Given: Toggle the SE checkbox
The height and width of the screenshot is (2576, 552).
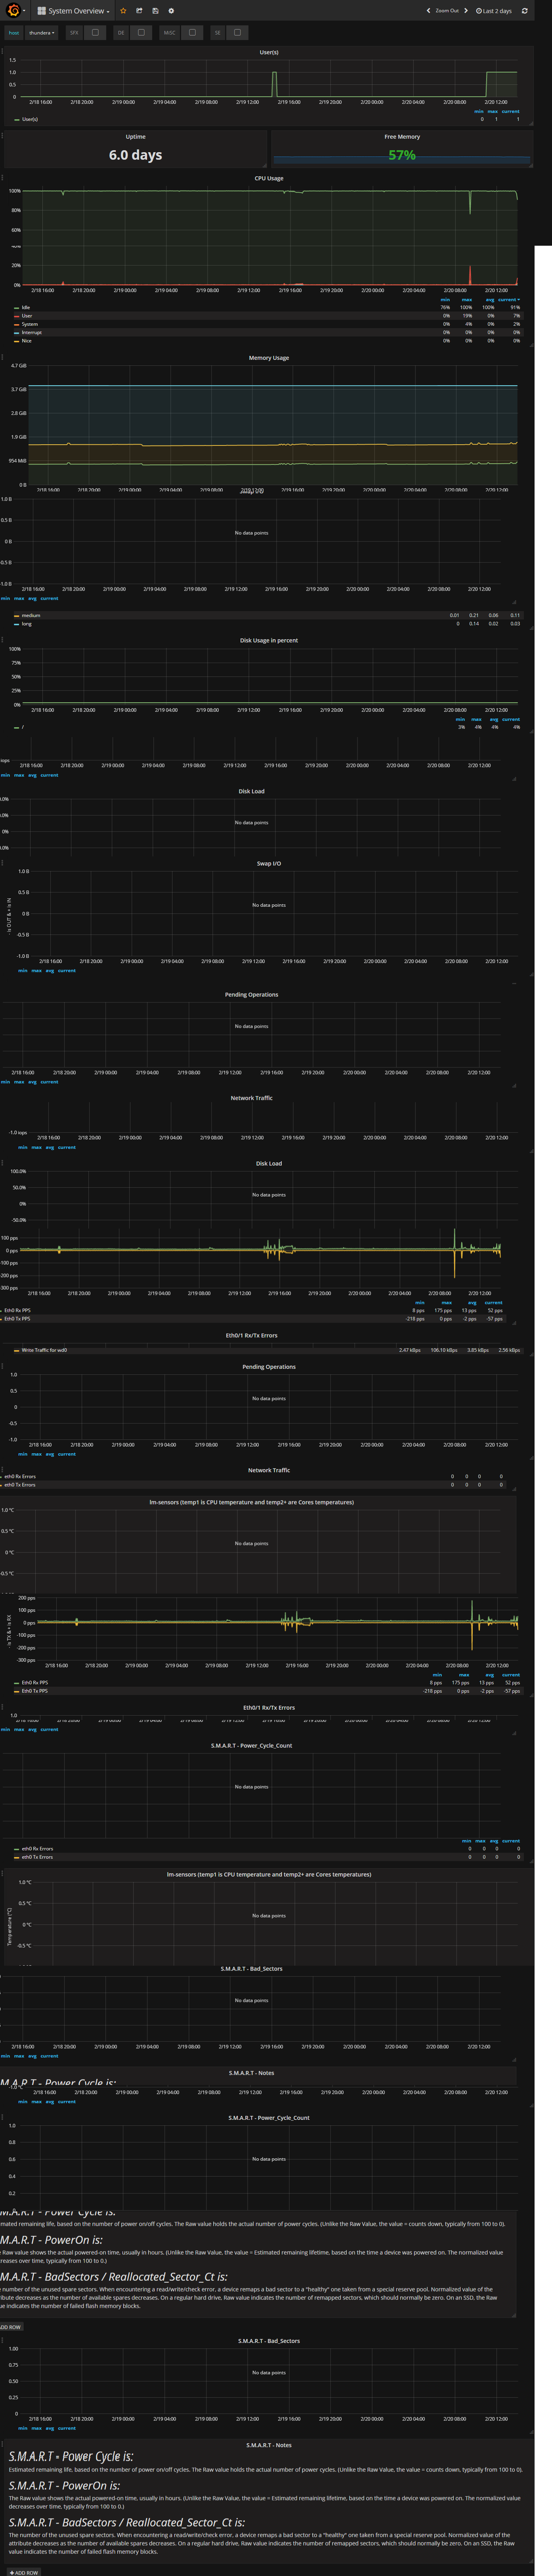Looking at the screenshot, I should (237, 32).
